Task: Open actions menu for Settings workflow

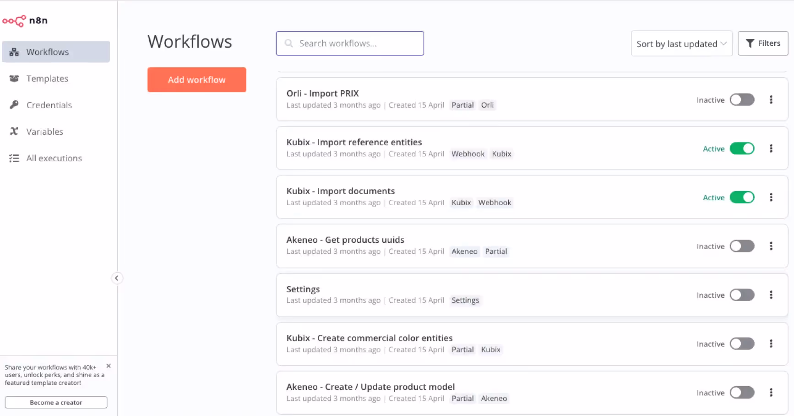Action: point(771,295)
